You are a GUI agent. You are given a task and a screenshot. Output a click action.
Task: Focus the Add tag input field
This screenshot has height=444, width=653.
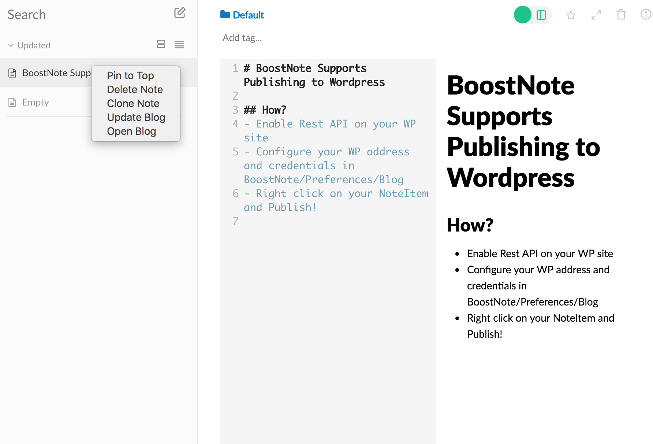click(242, 38)
